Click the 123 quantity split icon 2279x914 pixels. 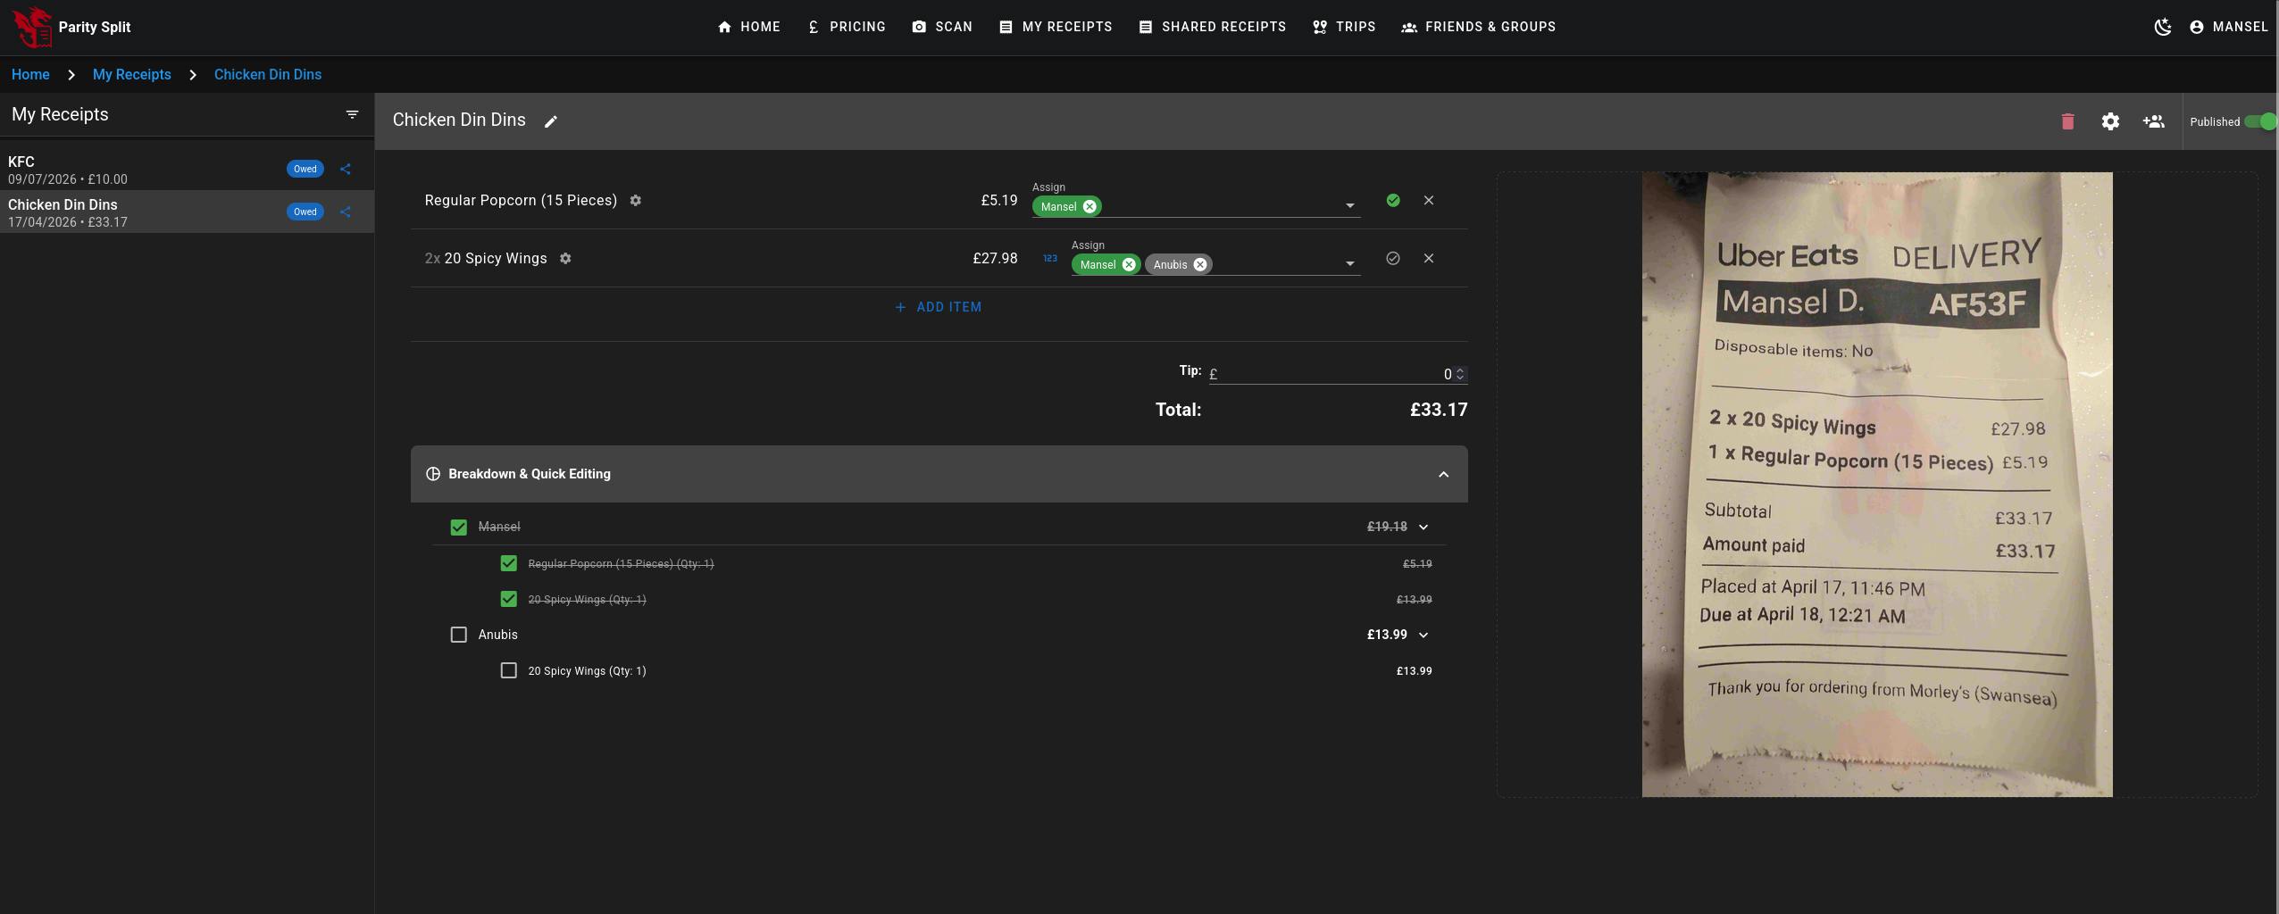pyautogui.click(x=1050, y=259)
